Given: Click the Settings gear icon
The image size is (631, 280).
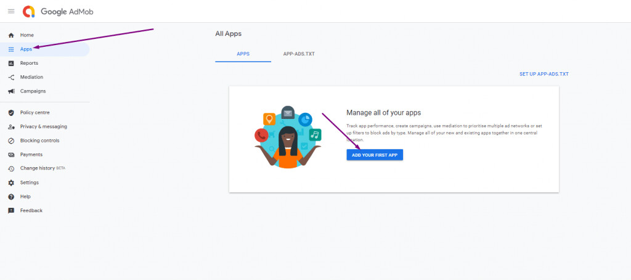Looking at the screenshot, I should click(11, 183).
